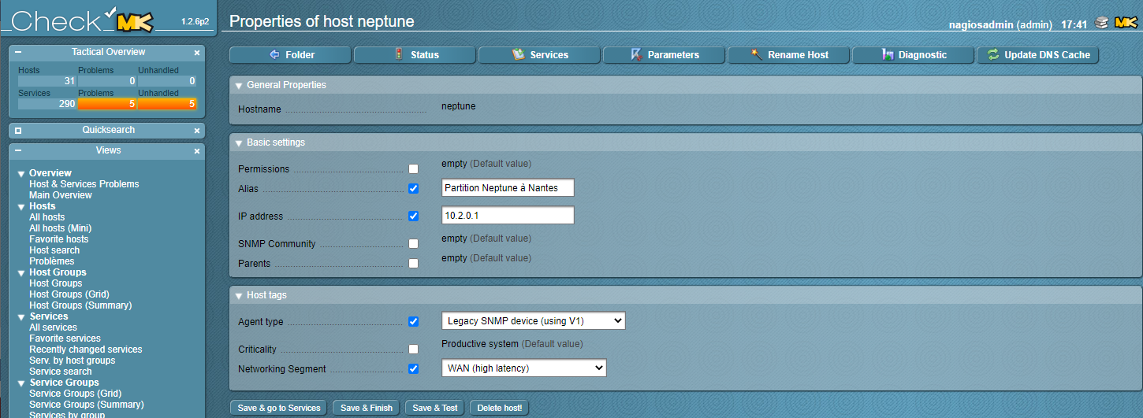Open the Favorite services view

tap(65, 338)
